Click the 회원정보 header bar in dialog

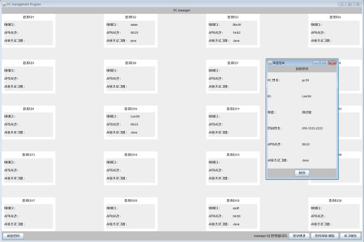click(x=302, y=69)
